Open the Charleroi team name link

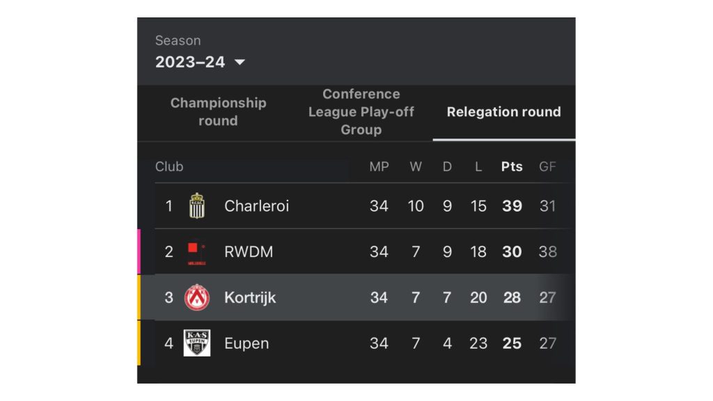point(256,206)
